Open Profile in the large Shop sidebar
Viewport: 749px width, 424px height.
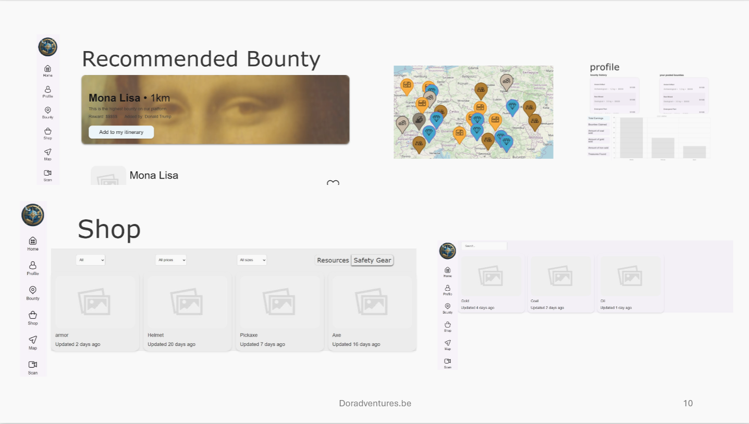(x=33, y=268)
